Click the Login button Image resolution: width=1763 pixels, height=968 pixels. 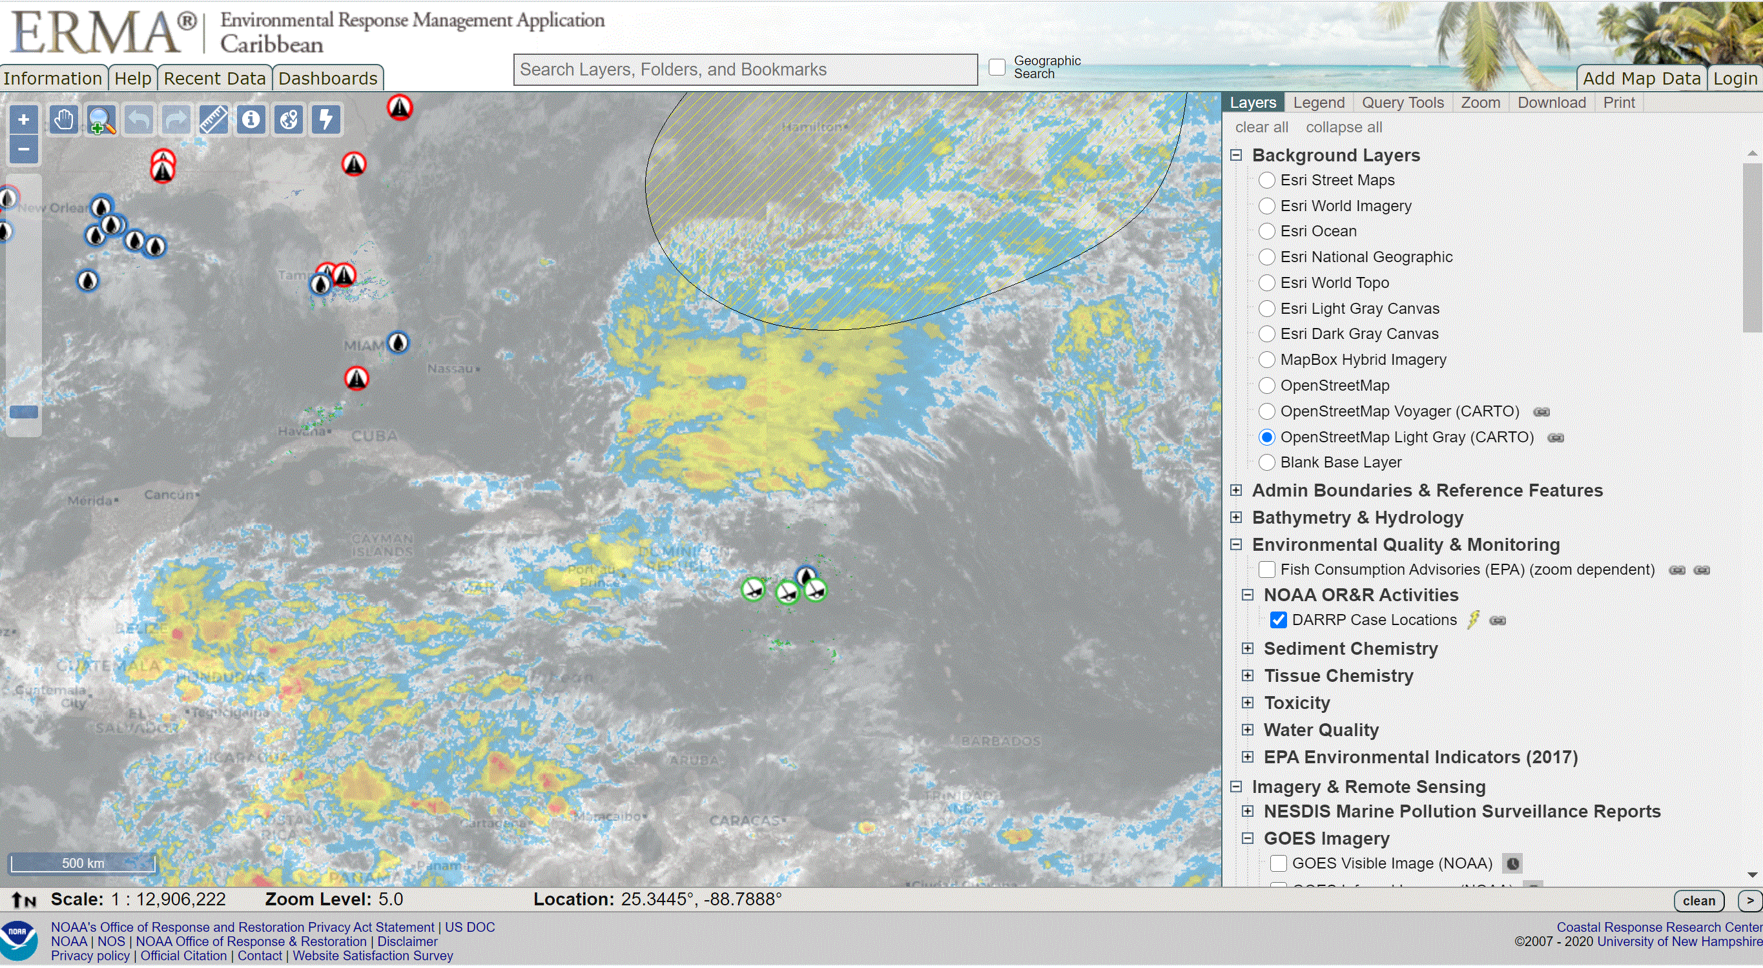(x=1735, y=78)
